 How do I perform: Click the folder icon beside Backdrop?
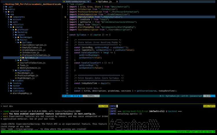16,32
